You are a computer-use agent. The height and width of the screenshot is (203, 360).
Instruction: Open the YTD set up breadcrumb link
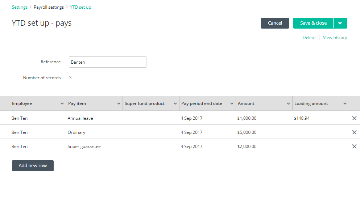tap(80, 7)
